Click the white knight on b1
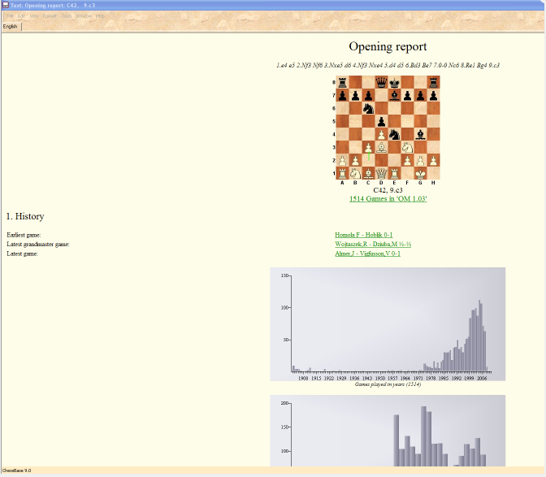 355,173
